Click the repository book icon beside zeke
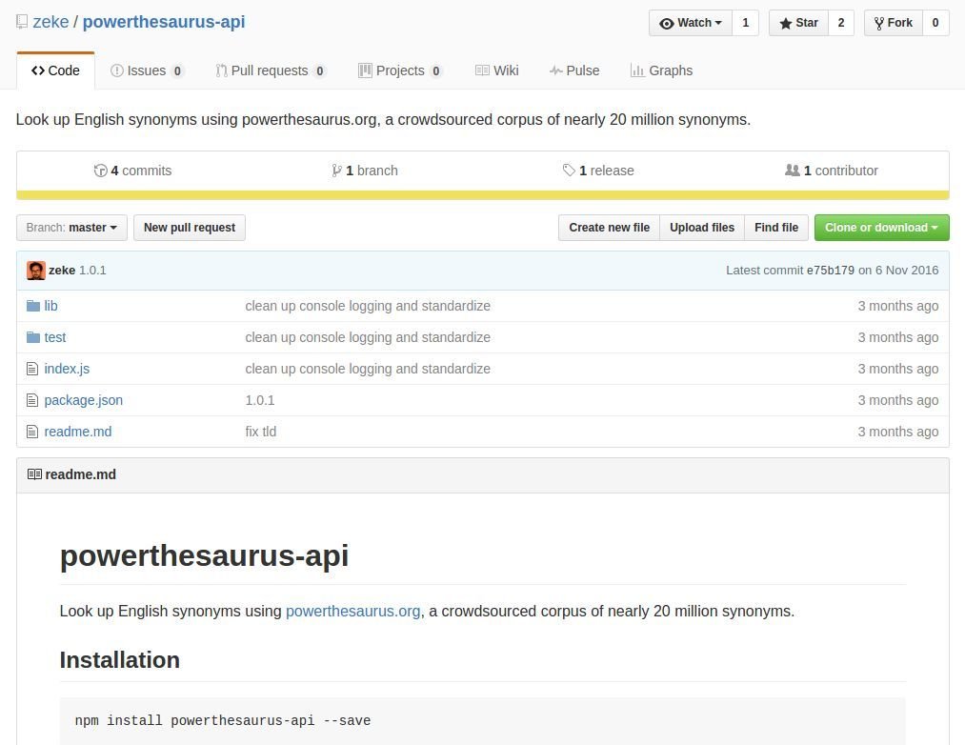The image size is (965, 745). (x=22, y=22)
